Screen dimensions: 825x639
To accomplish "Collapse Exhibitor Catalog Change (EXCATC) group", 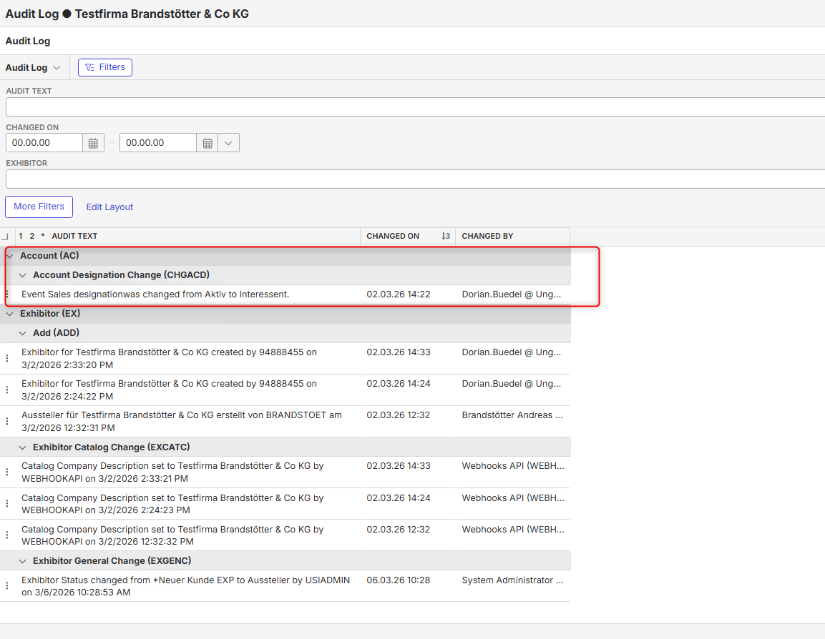I will [x=22, y=447].
